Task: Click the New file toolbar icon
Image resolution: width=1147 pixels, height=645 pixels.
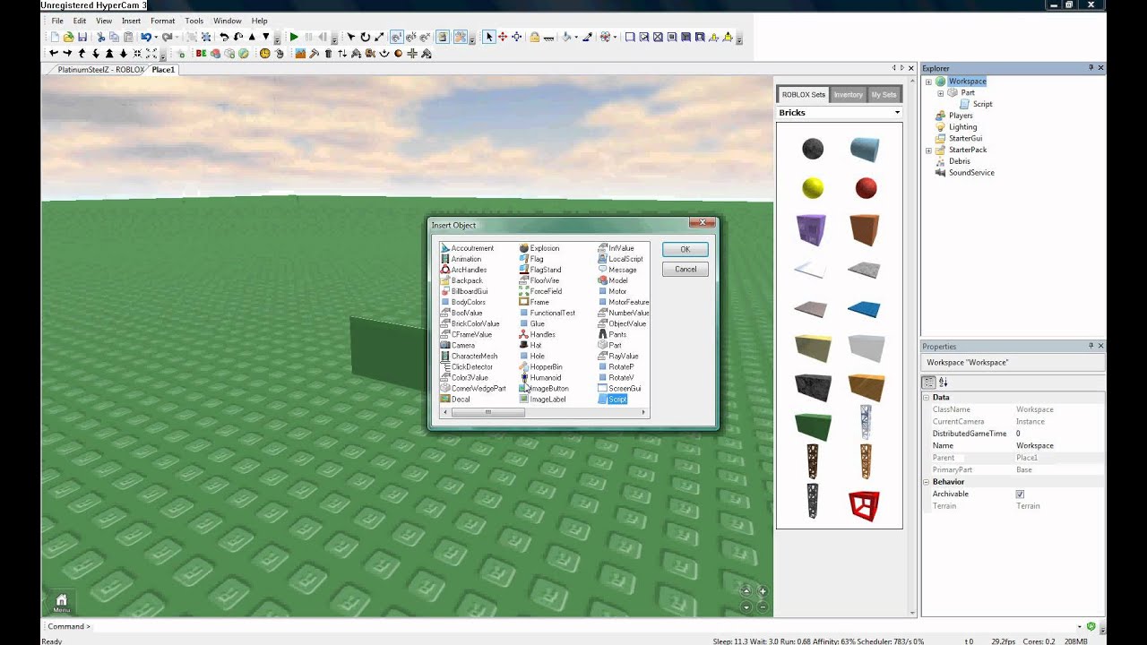Action: tap(55, 37)
